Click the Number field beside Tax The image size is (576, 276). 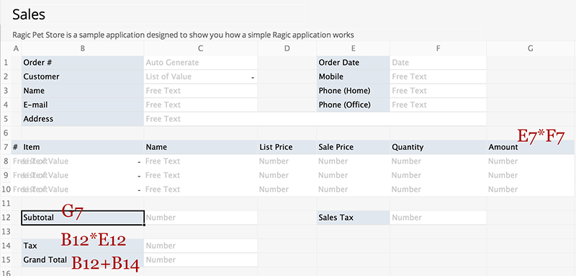201,246
